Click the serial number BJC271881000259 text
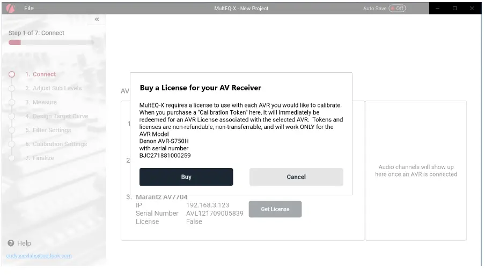The width and height of the screenshot is (485, 275). pos(165,156)
